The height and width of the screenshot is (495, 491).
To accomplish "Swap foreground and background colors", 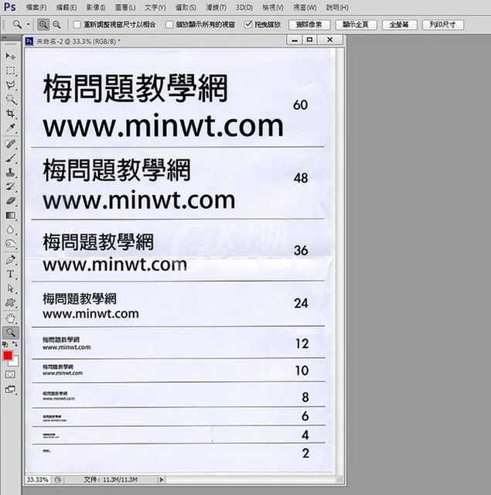I will point(15,344).
